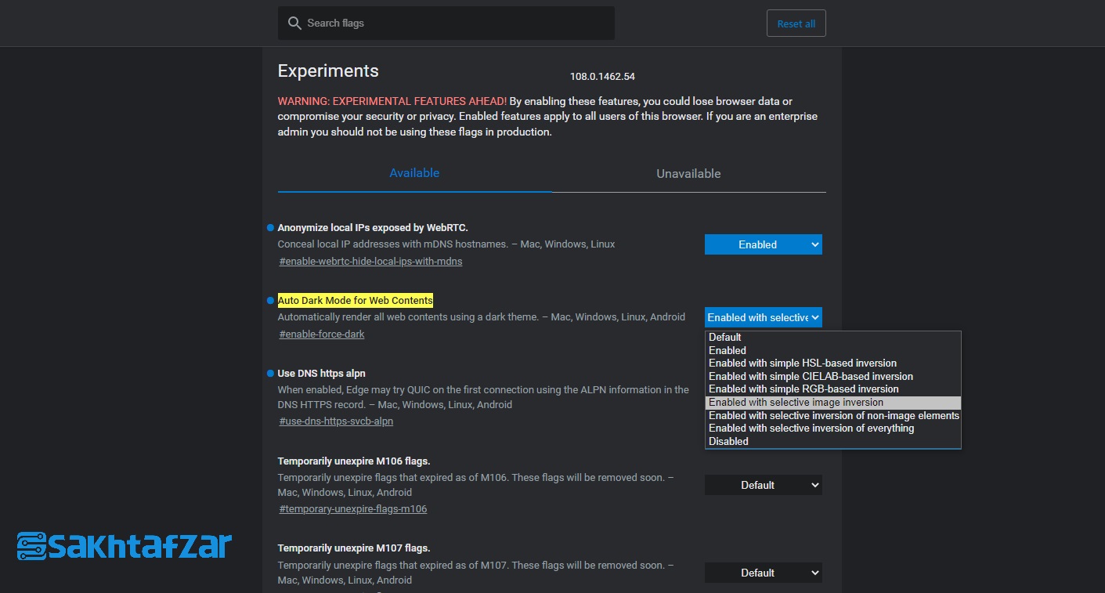Choose Enabled with simple HSL-based inversion
1105x593 pixels.
pos(803,363)
